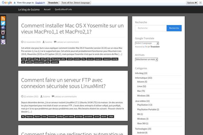Open the Technologies (15) category
Screen dimensions: 203x135
click(143, 129)
